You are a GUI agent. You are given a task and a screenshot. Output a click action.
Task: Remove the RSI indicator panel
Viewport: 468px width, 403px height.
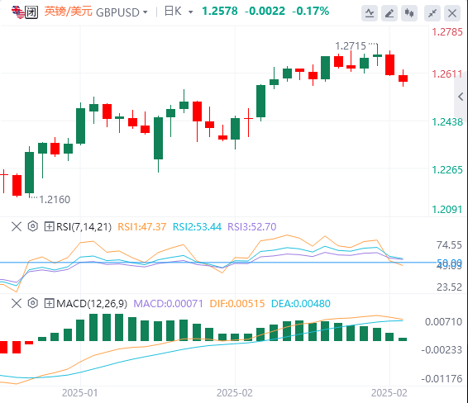coord(17,226)
